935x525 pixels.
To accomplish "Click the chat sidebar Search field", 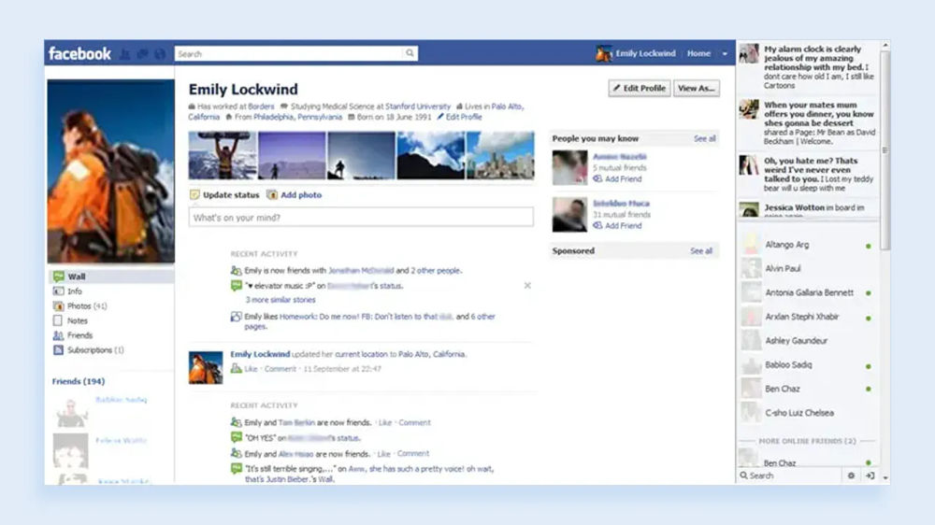I will point(789,475).
